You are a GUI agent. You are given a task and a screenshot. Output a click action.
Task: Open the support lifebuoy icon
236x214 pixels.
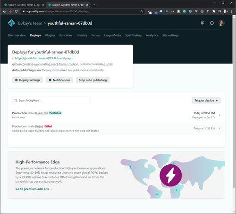212,23
